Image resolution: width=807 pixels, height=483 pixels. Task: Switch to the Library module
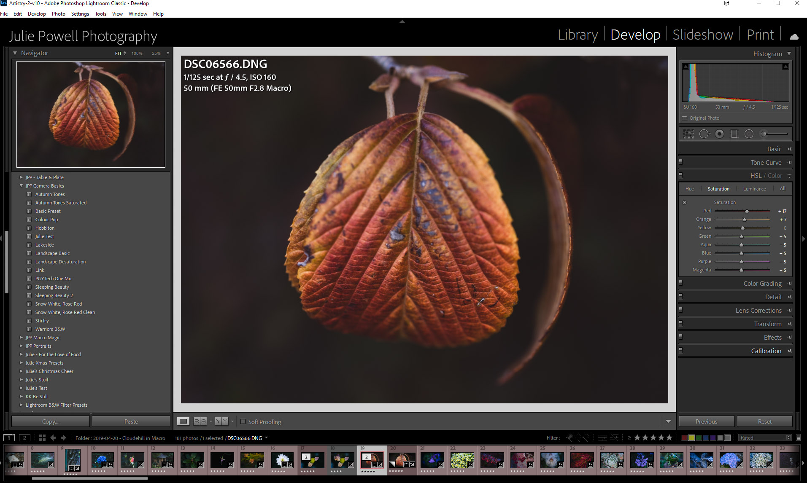coord(578,35)
